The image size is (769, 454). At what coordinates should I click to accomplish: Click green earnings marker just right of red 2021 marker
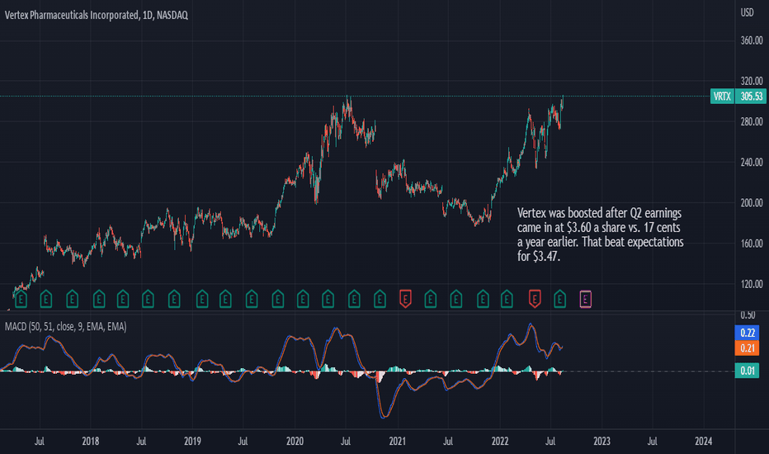(430, 299)
